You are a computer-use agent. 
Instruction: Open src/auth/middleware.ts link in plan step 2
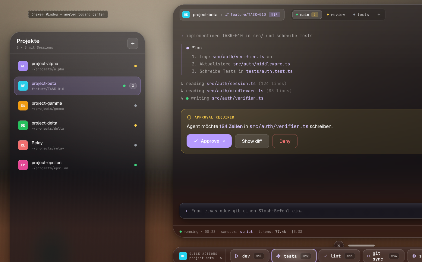[x=262, y=64]
